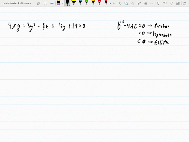Exit full screen mode

(x=185, y=3)
